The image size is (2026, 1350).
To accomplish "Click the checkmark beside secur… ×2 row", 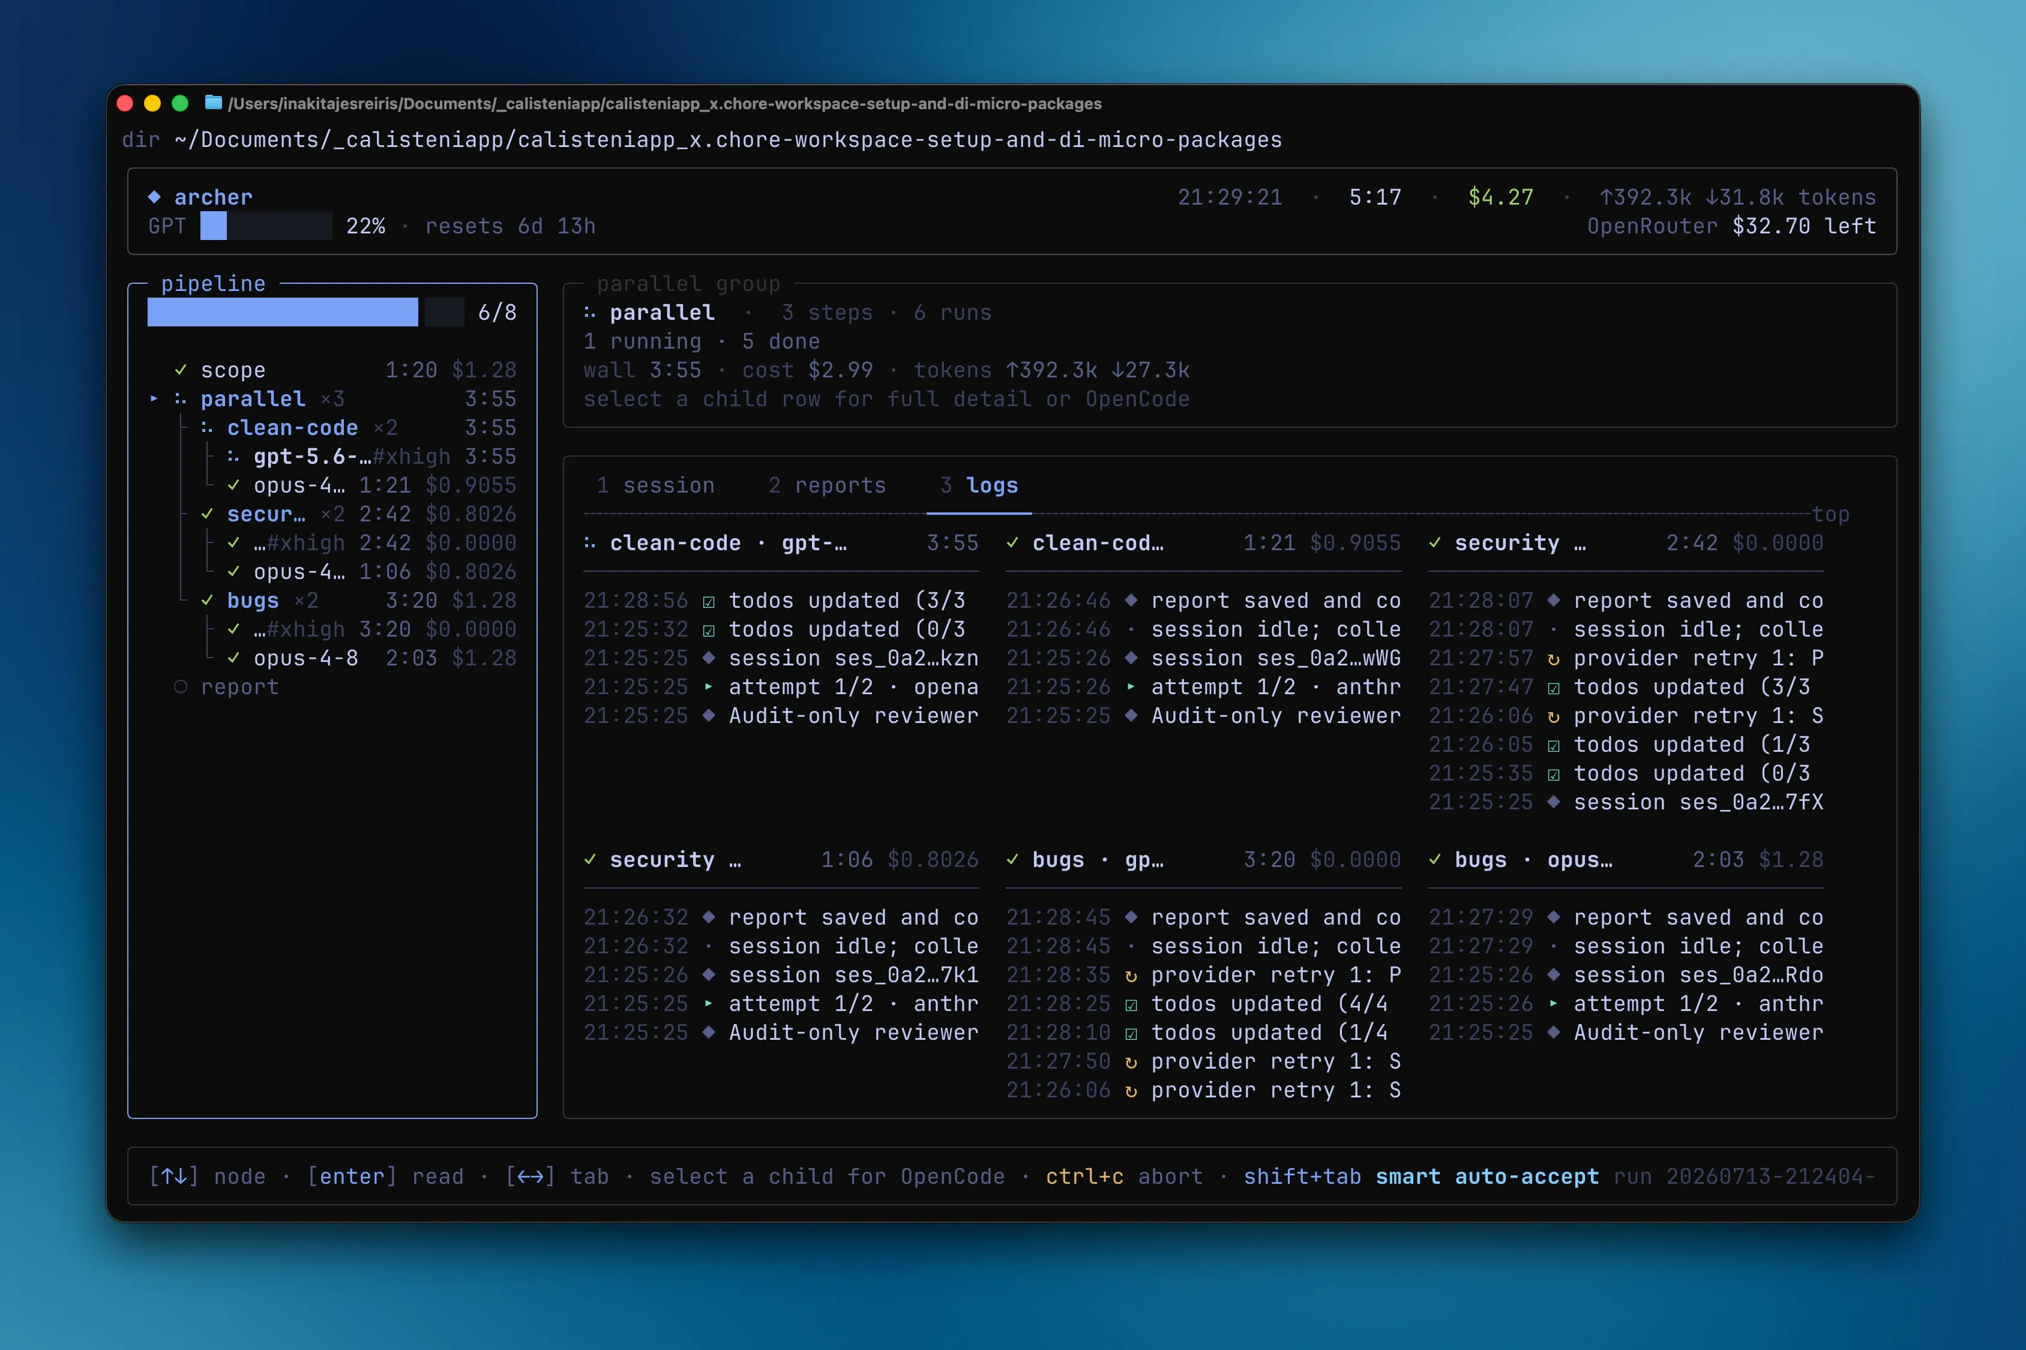I will click(206, 514).
